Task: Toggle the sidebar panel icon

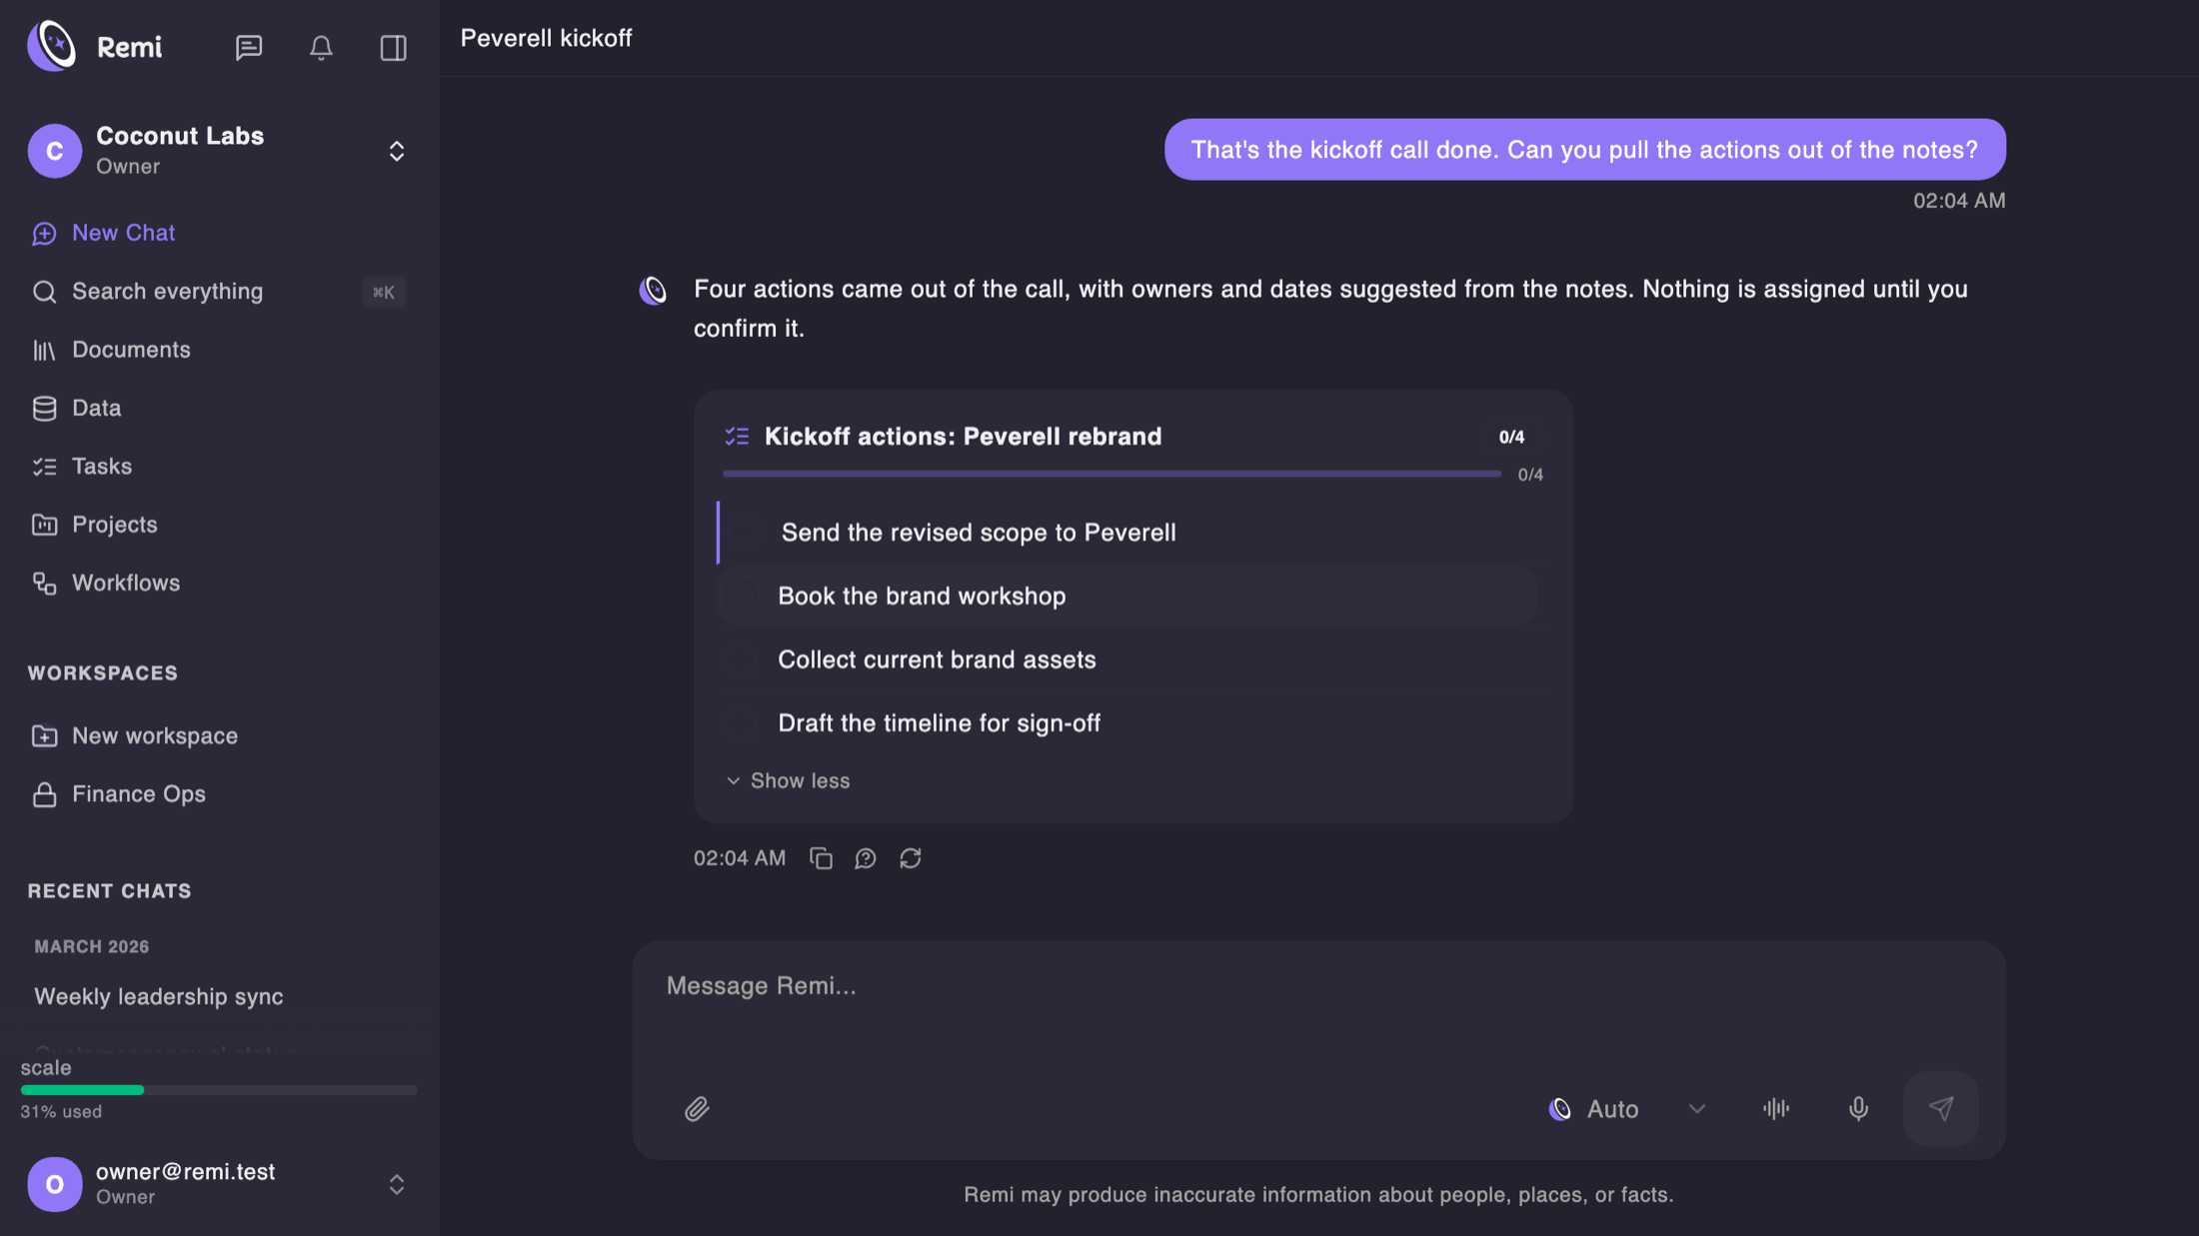Action: [x=393, y=47]
